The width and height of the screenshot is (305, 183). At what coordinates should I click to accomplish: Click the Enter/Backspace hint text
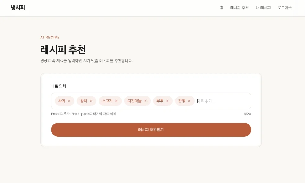coord(84,114)
